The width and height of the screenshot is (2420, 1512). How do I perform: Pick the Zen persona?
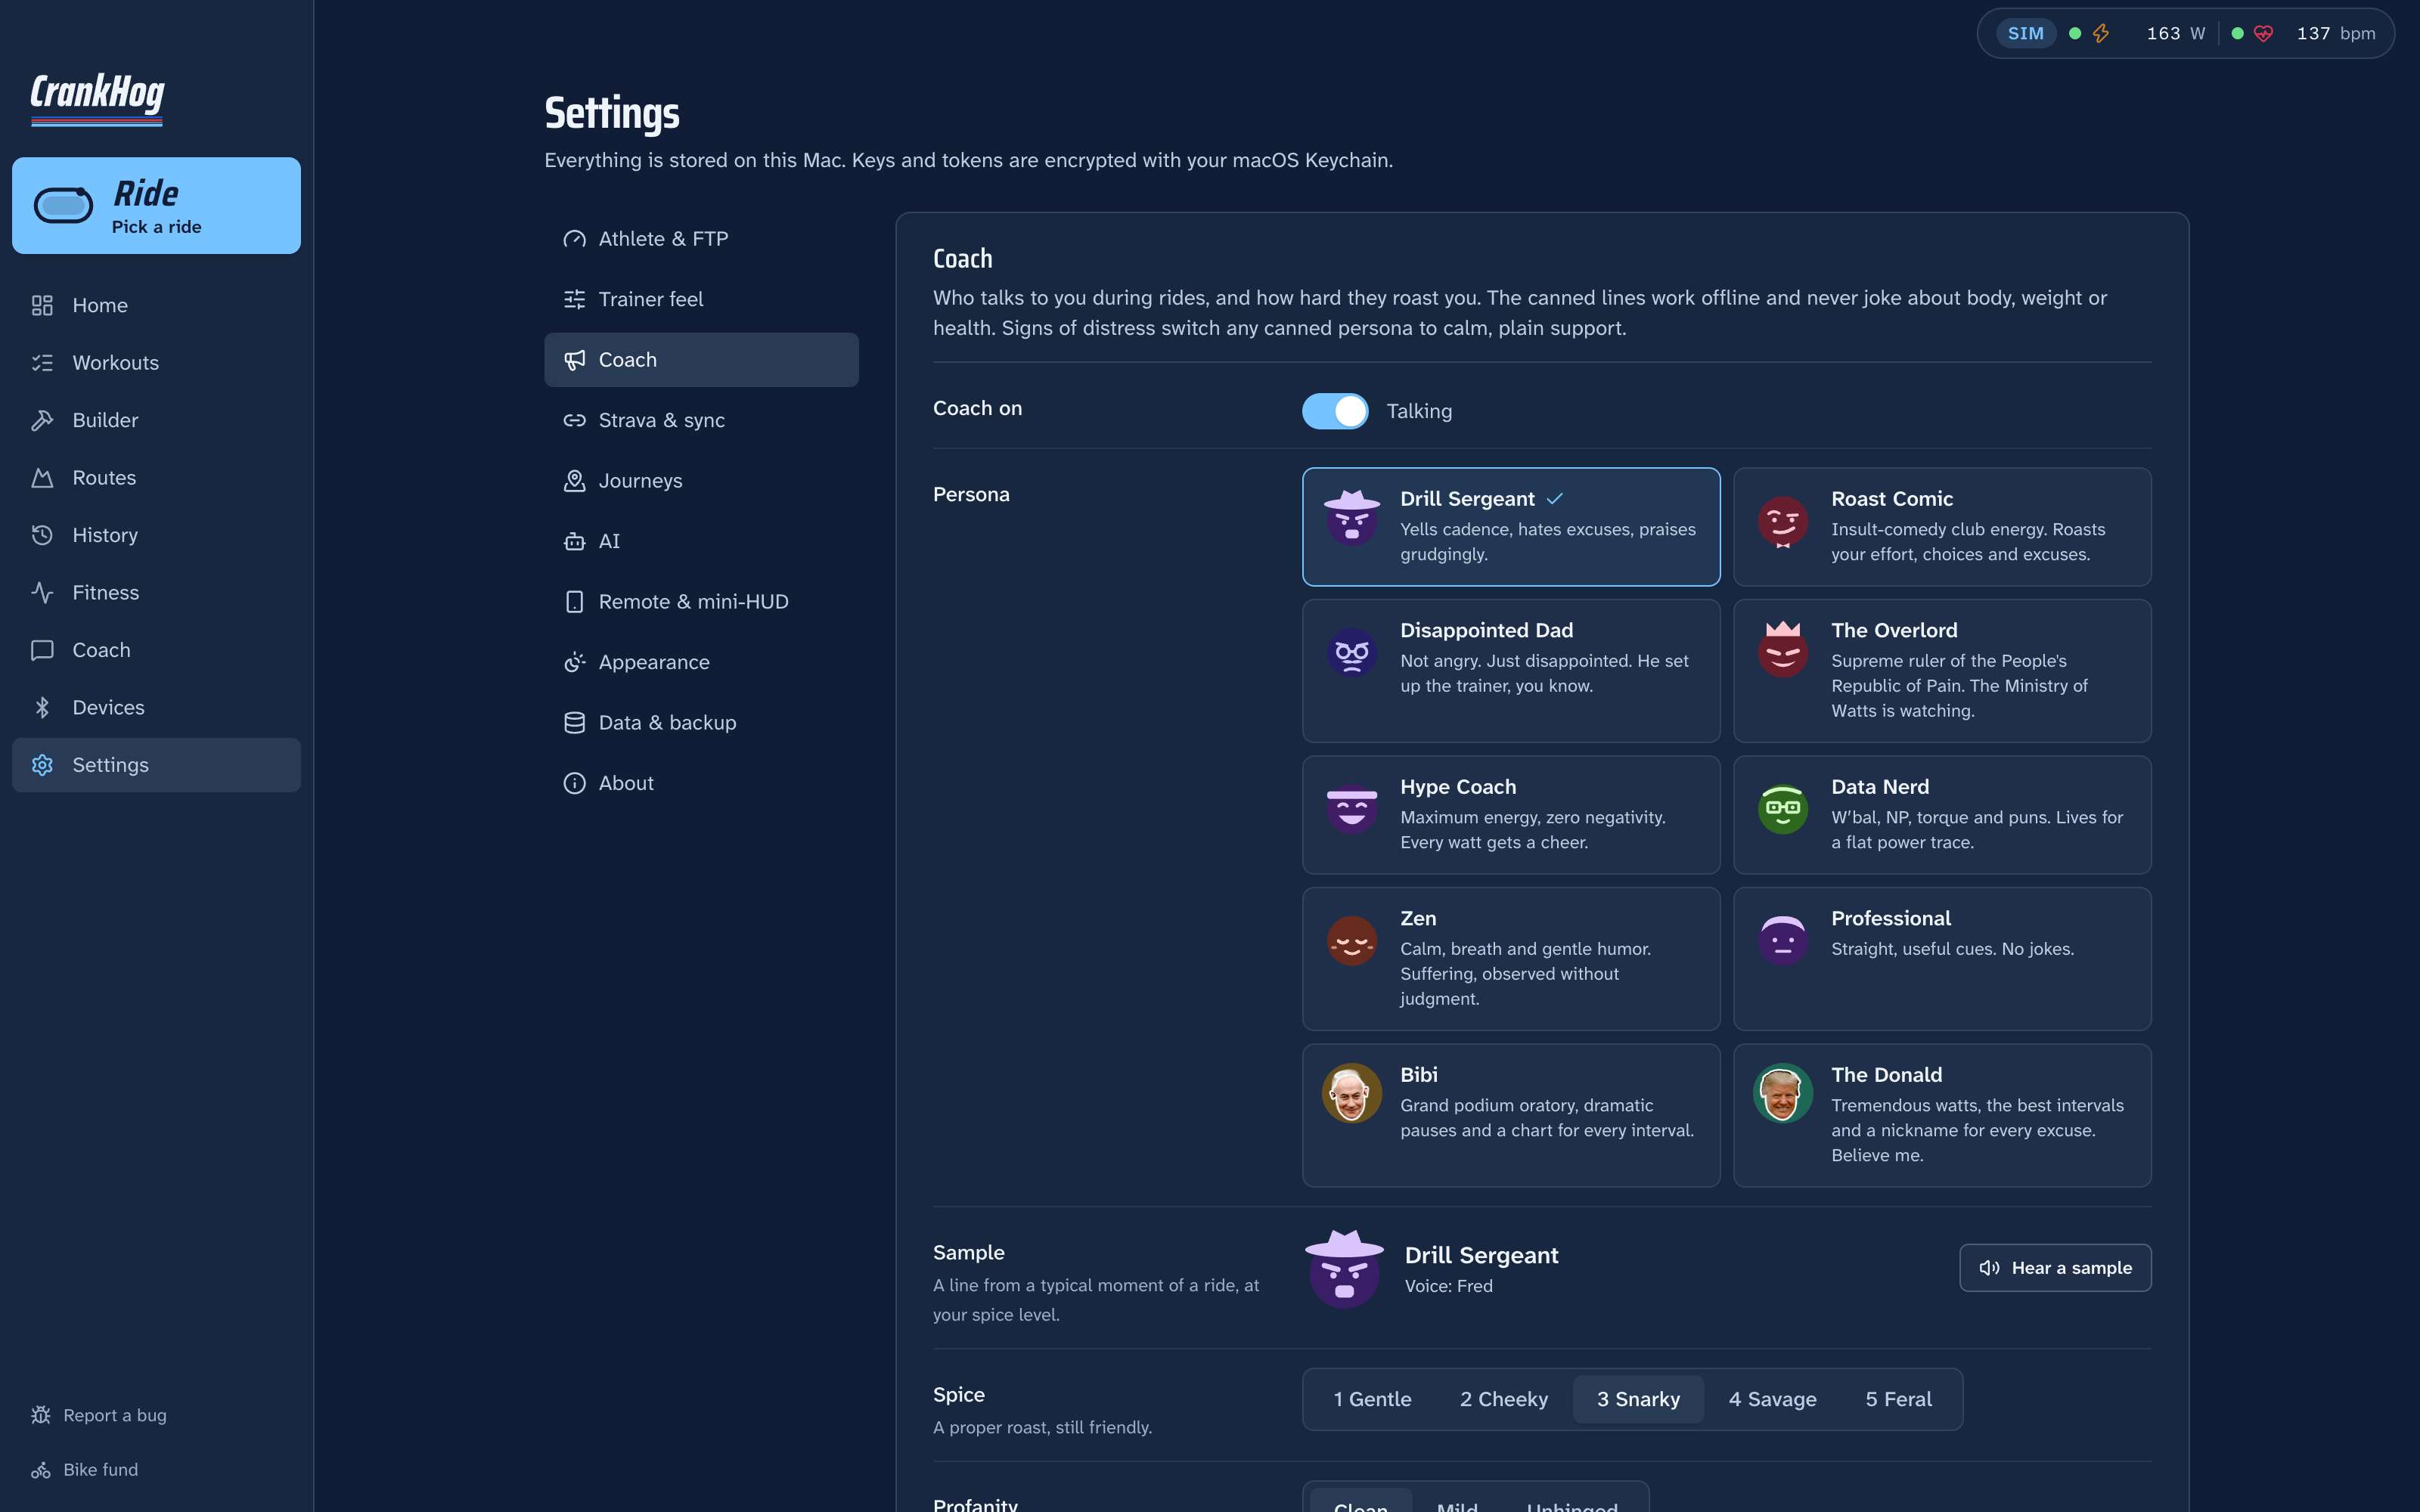coord(1511,959)
